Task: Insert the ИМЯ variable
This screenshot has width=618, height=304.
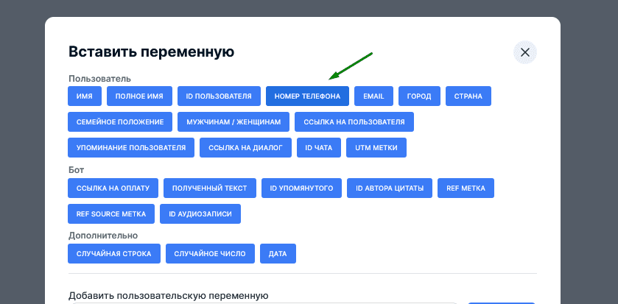Action: [84, 96]
